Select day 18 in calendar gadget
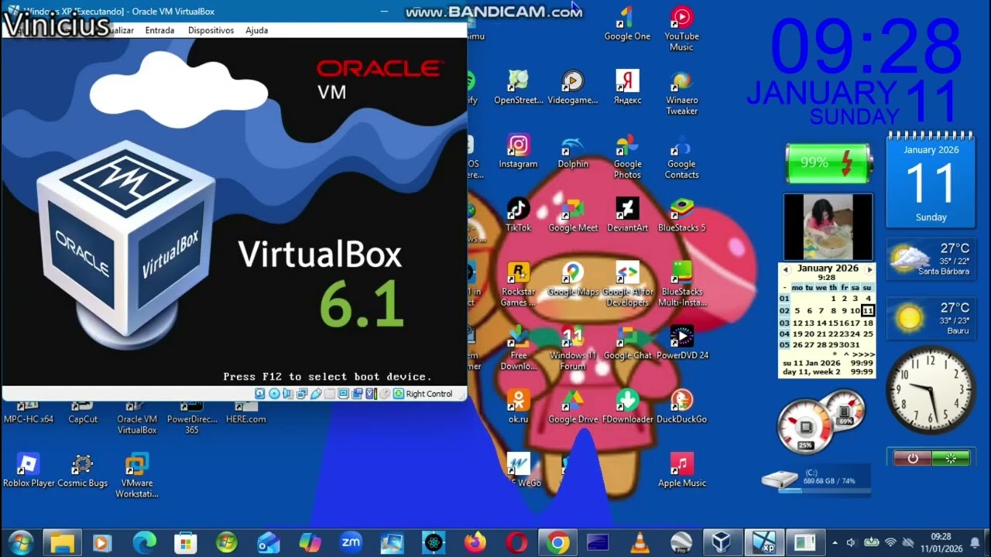 point(868,323)
